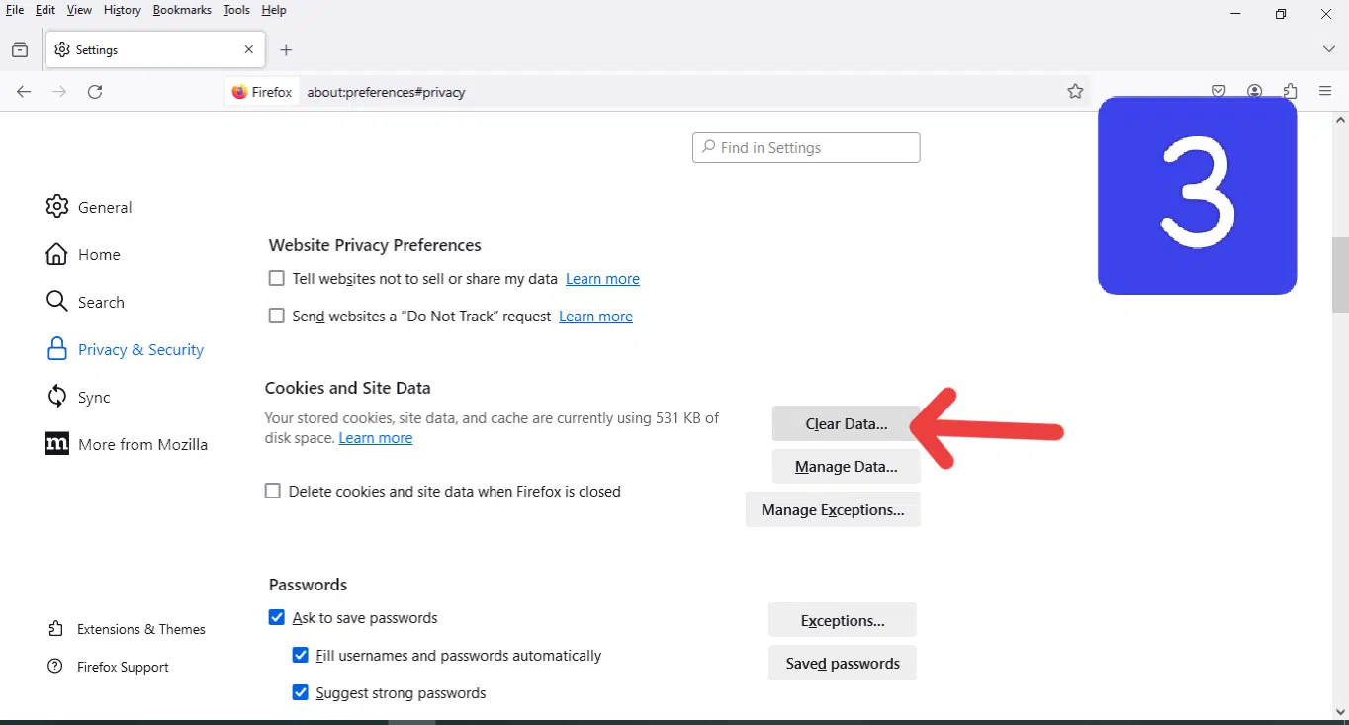Open the Extensions puzzle icon
Screen dimensions: 1349x725
click(1290, 92)
